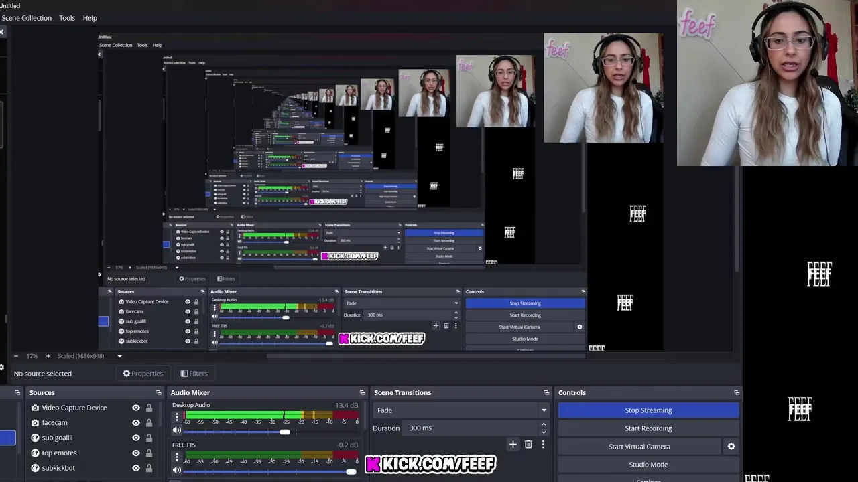Open the Help menu

pyautogui.click(x=90, y=18)
